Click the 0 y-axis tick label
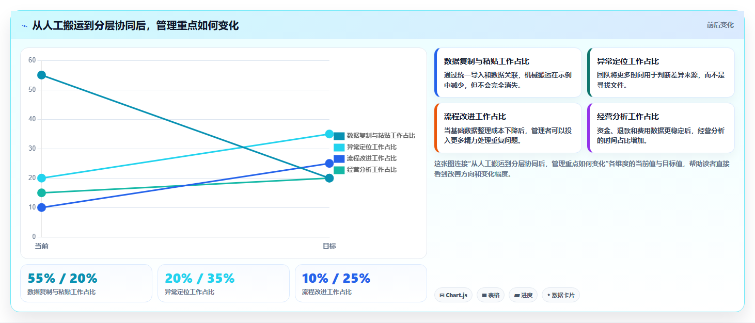 (34, 237)
